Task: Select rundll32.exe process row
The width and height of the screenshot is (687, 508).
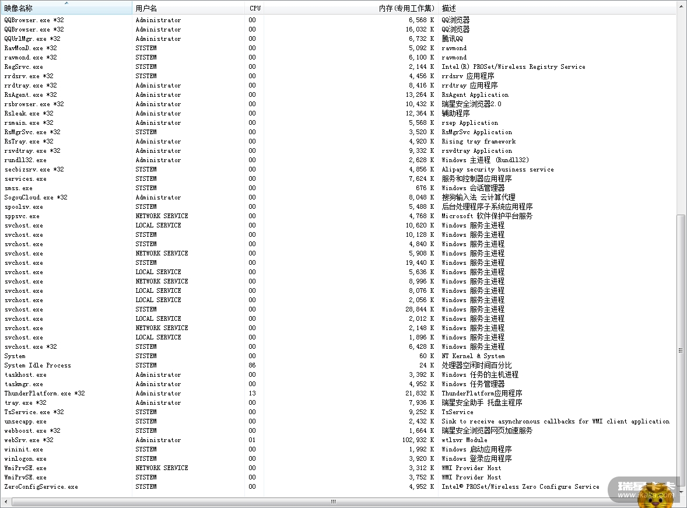Action: pyautogui.click(x=338, y=160)
